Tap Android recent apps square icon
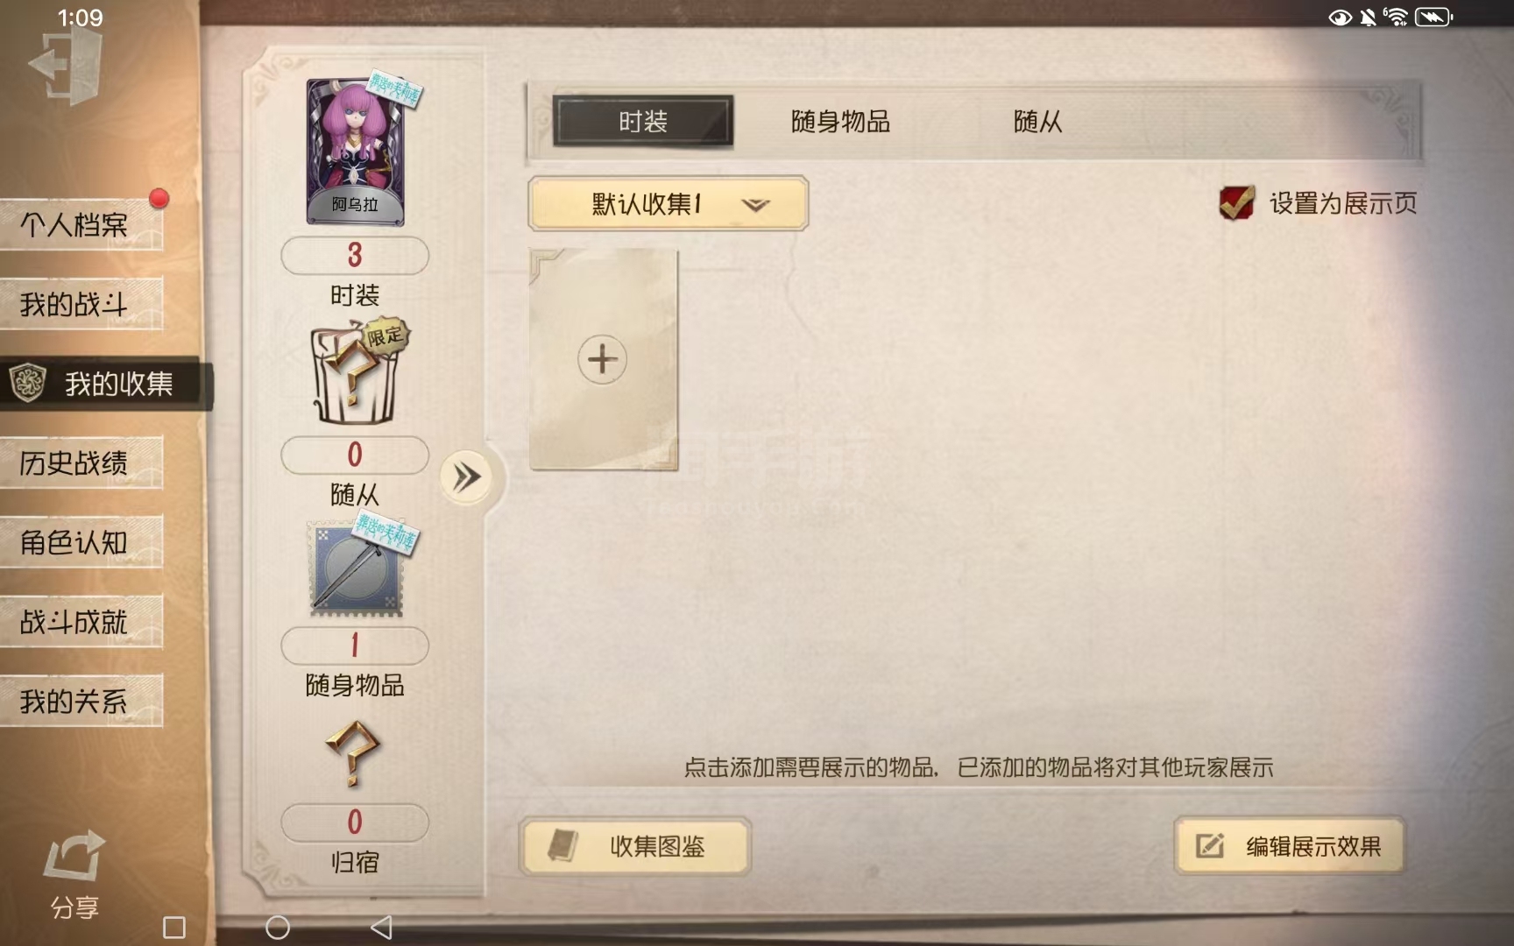 [174, 928]
